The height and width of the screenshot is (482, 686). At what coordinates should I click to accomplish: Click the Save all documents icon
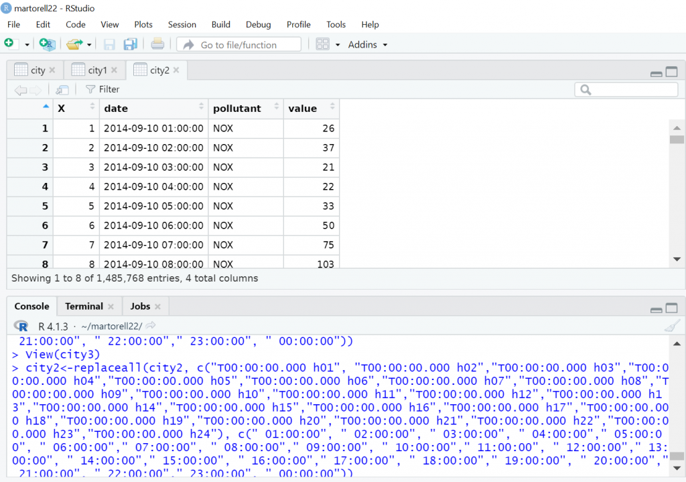(x=131, y=44)
